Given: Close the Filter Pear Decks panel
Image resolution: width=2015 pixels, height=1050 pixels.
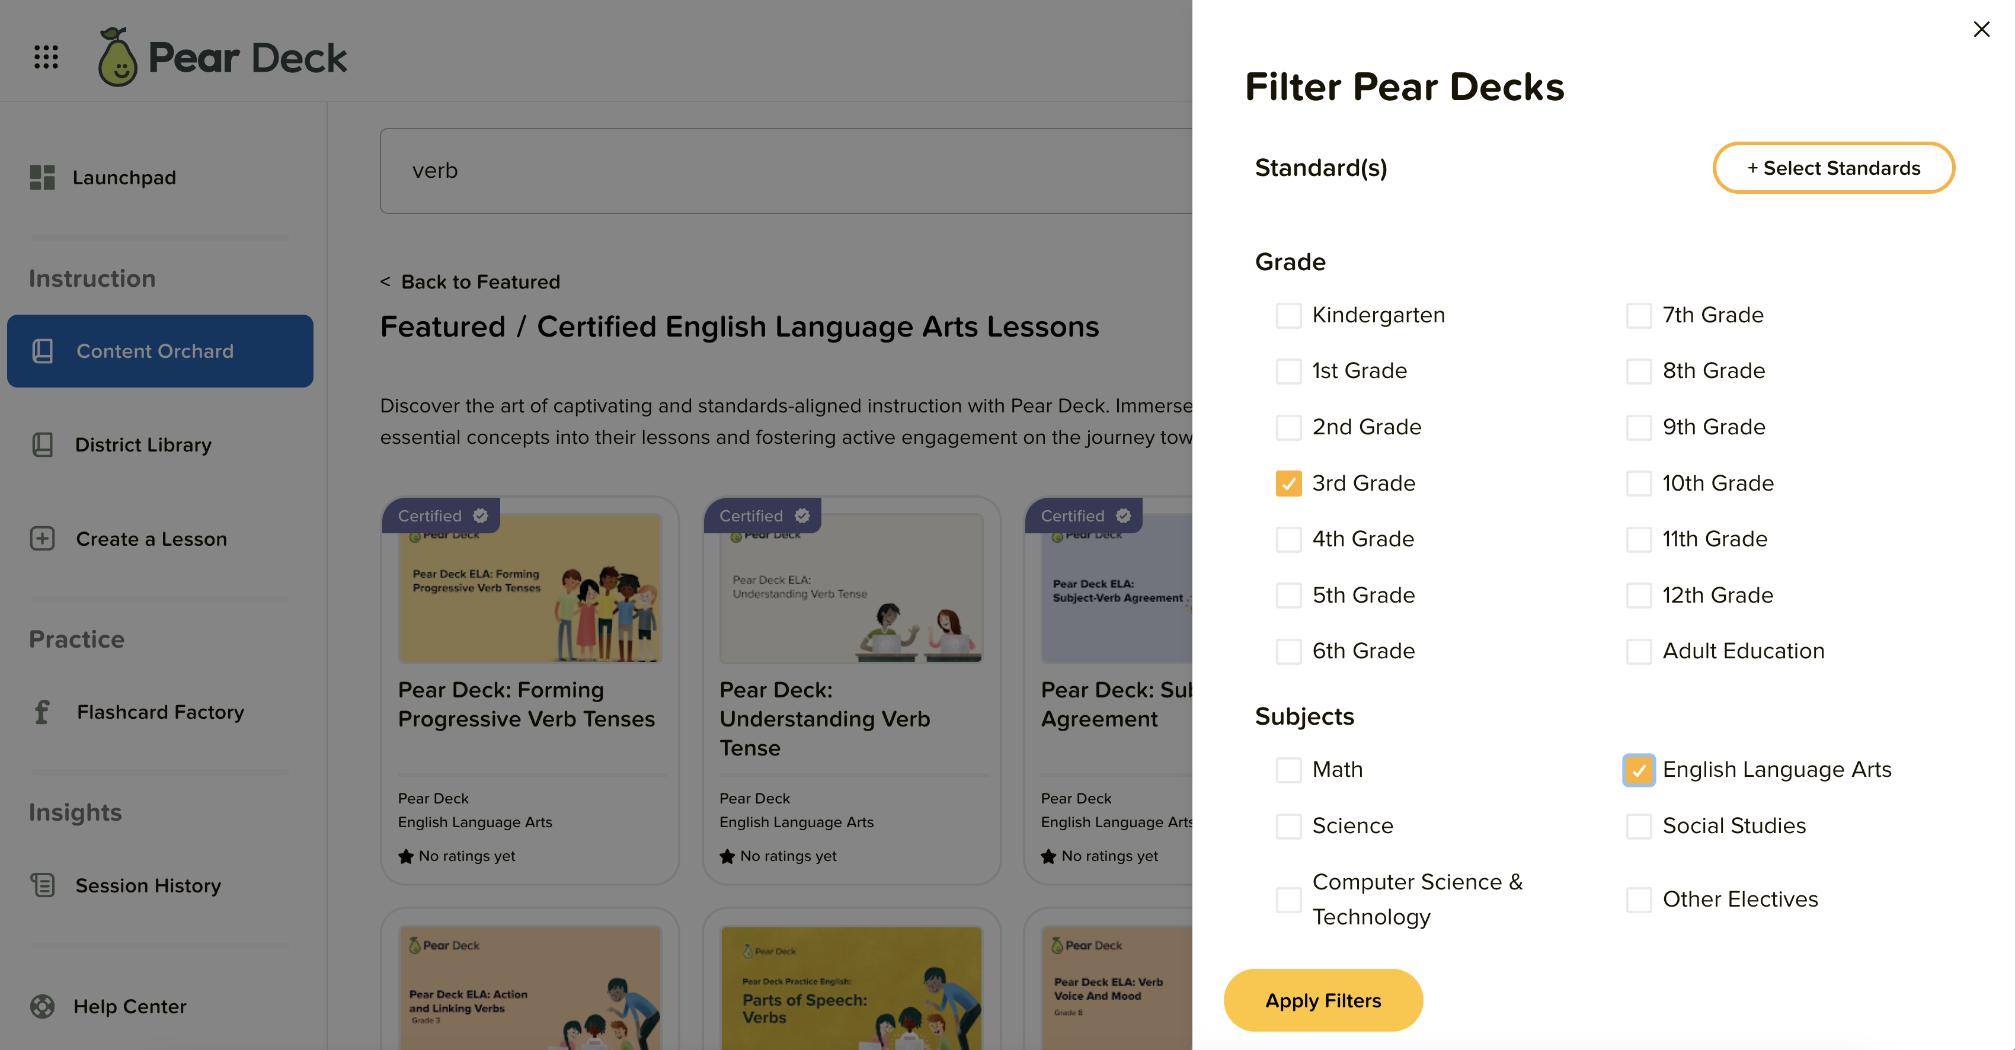Looking at the screenshot, I should pyautogui.click(x=1981, y=29).
